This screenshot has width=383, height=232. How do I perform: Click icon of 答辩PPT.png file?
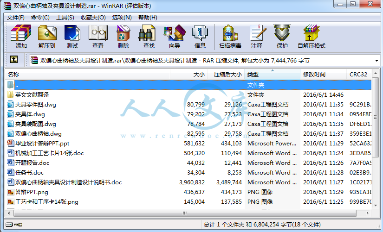[x=11, y=192]
